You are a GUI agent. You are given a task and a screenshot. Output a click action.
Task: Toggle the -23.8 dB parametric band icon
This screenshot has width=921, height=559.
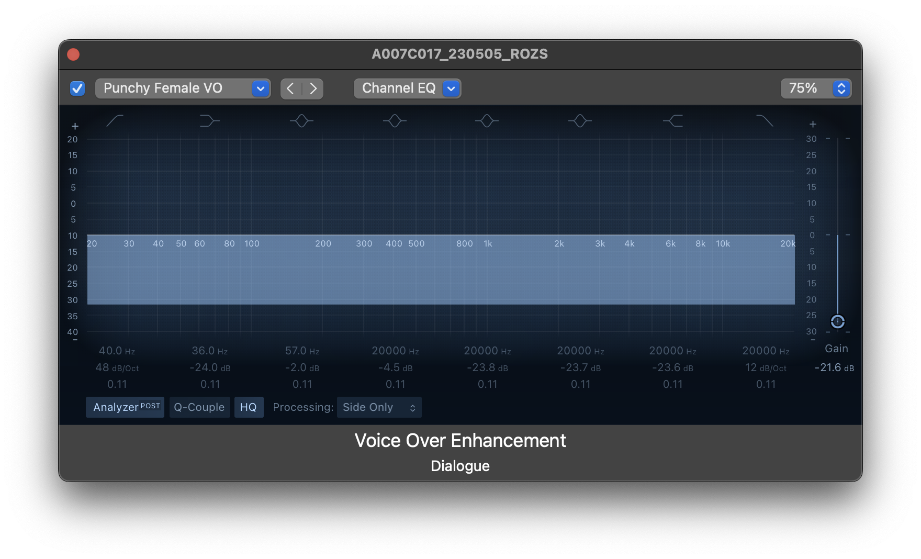click(487, 121)
